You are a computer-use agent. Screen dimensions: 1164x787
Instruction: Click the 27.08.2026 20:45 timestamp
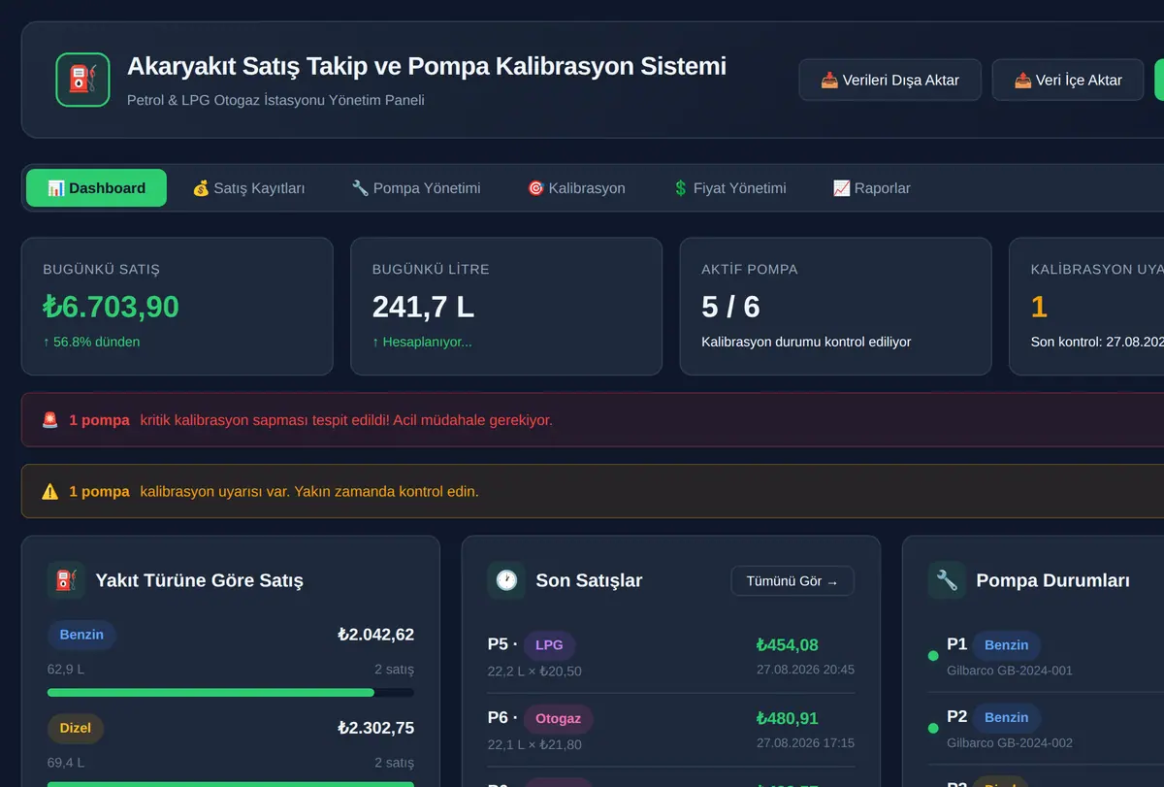click(x=805, y=670)
